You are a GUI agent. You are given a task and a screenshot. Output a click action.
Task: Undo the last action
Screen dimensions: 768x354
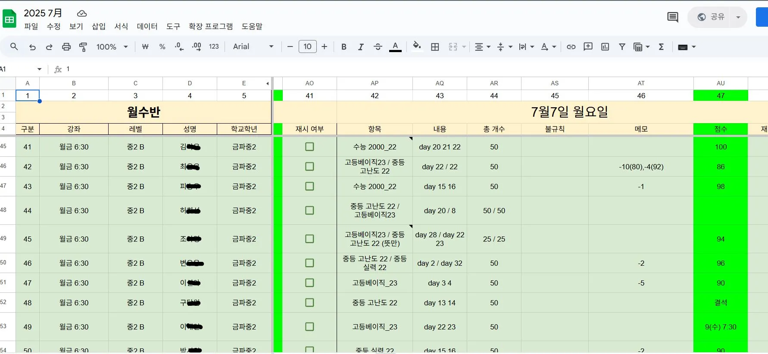click(32, 47)
